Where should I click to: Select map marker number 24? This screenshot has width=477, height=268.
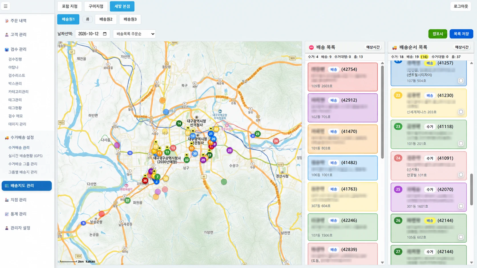(x=276, y=141)
